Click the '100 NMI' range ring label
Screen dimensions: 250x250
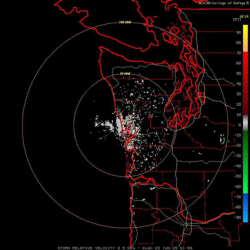pos(125,22)
